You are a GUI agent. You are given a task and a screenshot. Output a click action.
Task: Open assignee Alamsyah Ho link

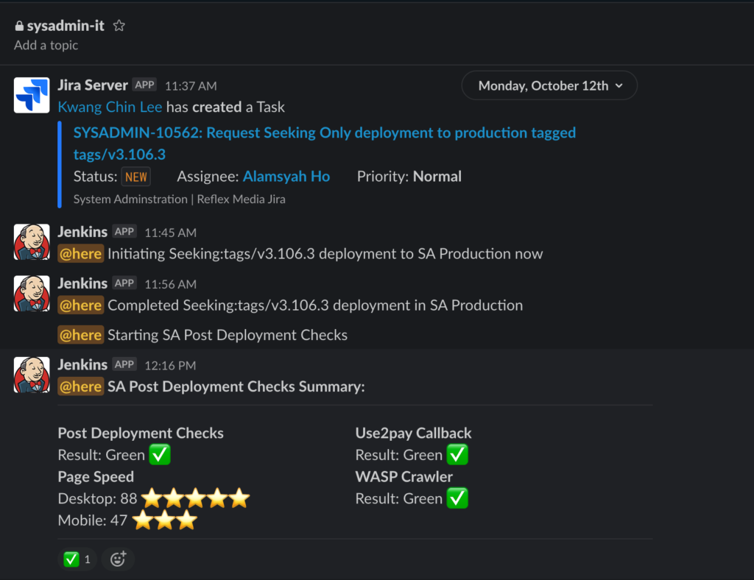(x=286, y=177)
